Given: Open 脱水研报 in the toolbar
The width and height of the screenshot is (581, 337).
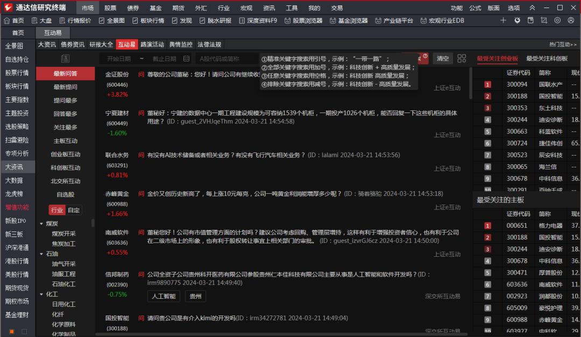Looking at the screenshot, I should click(215, 21).
